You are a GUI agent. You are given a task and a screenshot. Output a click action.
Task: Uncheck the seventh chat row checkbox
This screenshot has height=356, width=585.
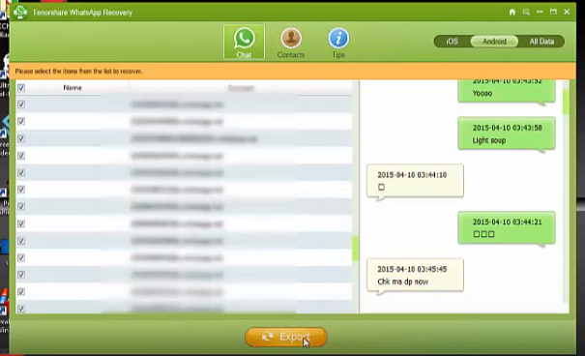(21, 206)
